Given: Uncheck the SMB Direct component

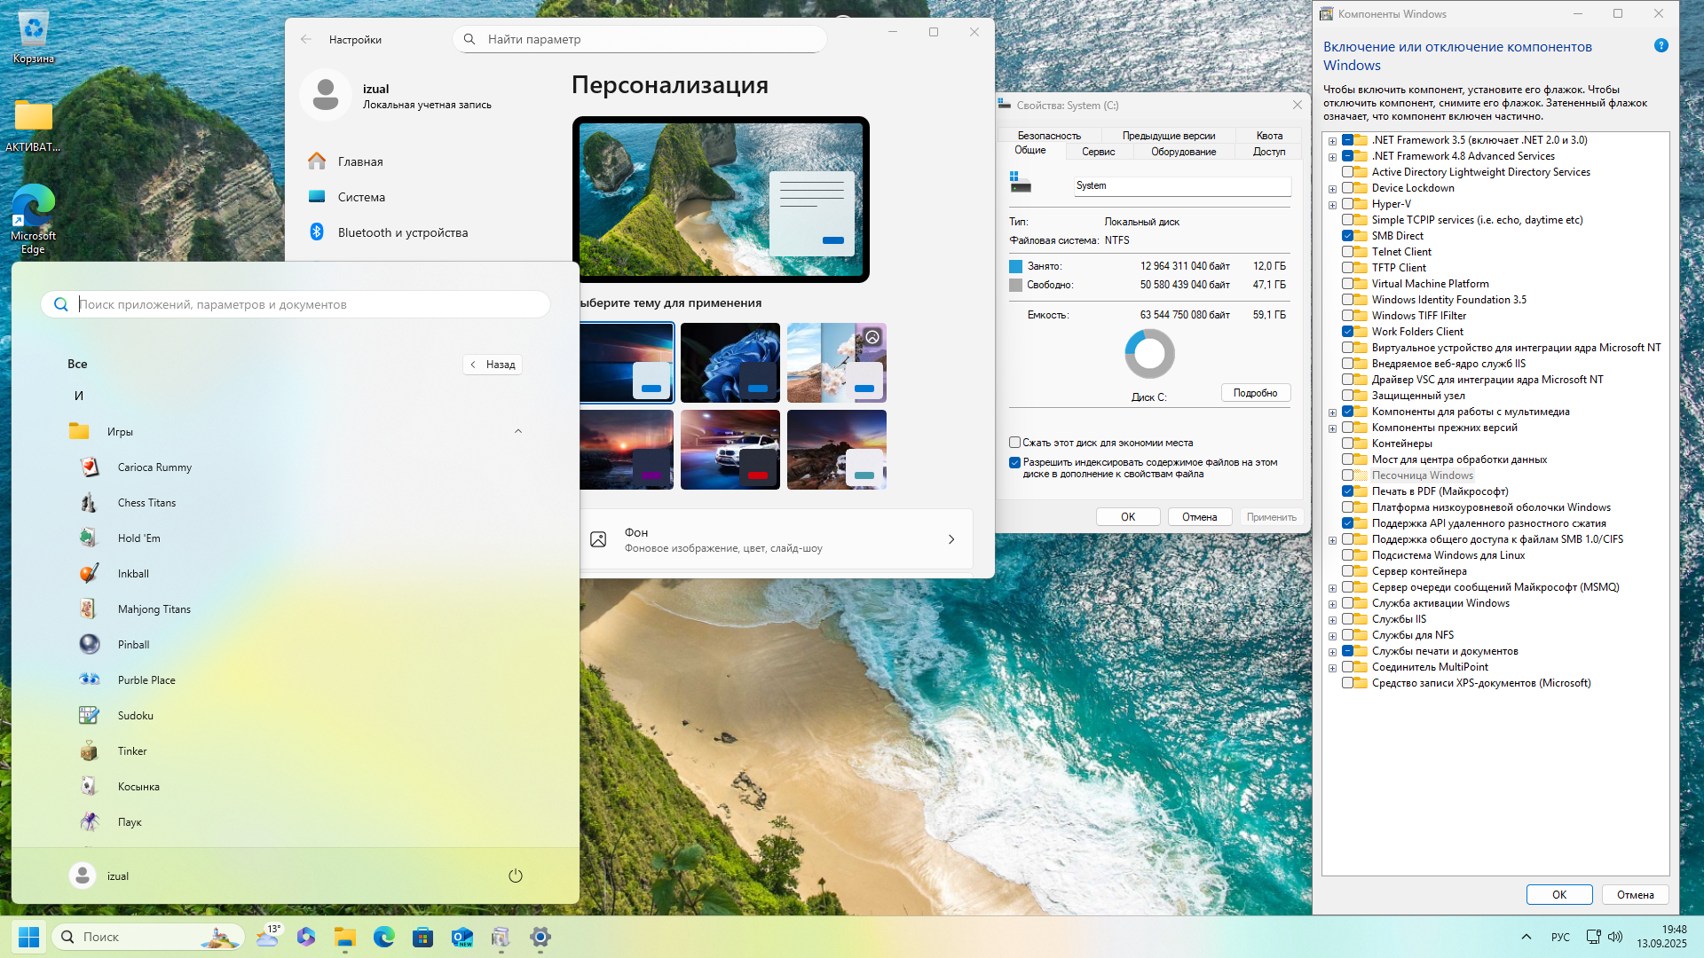Looking at the screenshot, I should [x=1347, y=236].
